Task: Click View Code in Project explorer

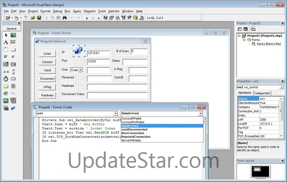Action: pos(240,29)
